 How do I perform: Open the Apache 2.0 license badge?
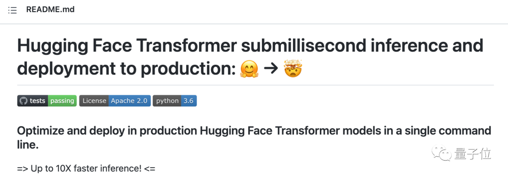point(130,100)
